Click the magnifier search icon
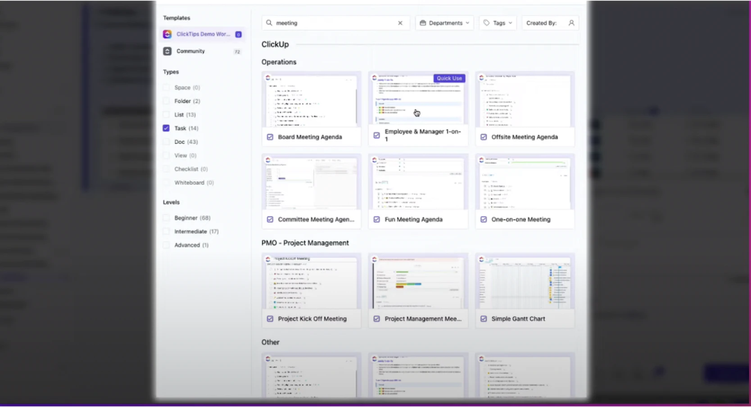The image size is (751, 408). pos(269,23)
